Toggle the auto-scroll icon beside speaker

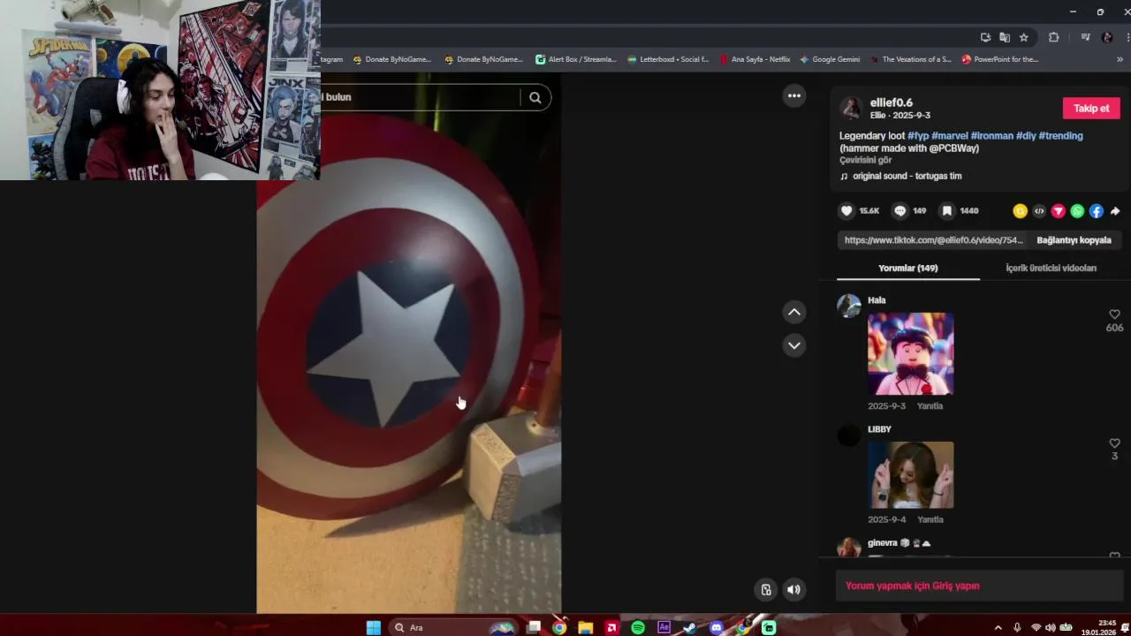pos(766,590)
